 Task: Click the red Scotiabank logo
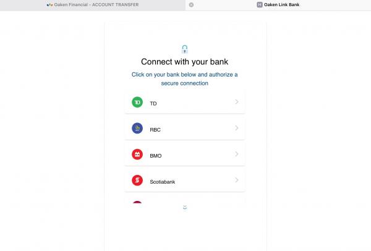point(137,181)
